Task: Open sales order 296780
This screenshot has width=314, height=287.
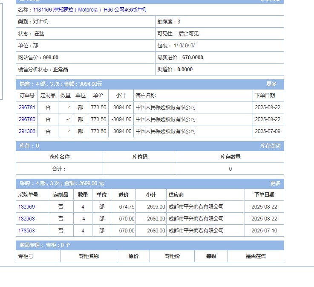Action: pyautogui.click(x=27, y=119)
